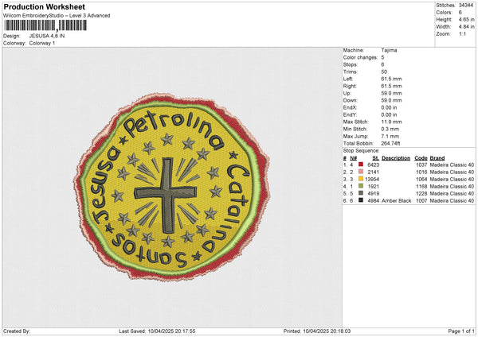The width and height of the screenshot is (478, 337).
Task: Select the Amber Black description text
Action: pyautogui.click(x=396, y=200)
